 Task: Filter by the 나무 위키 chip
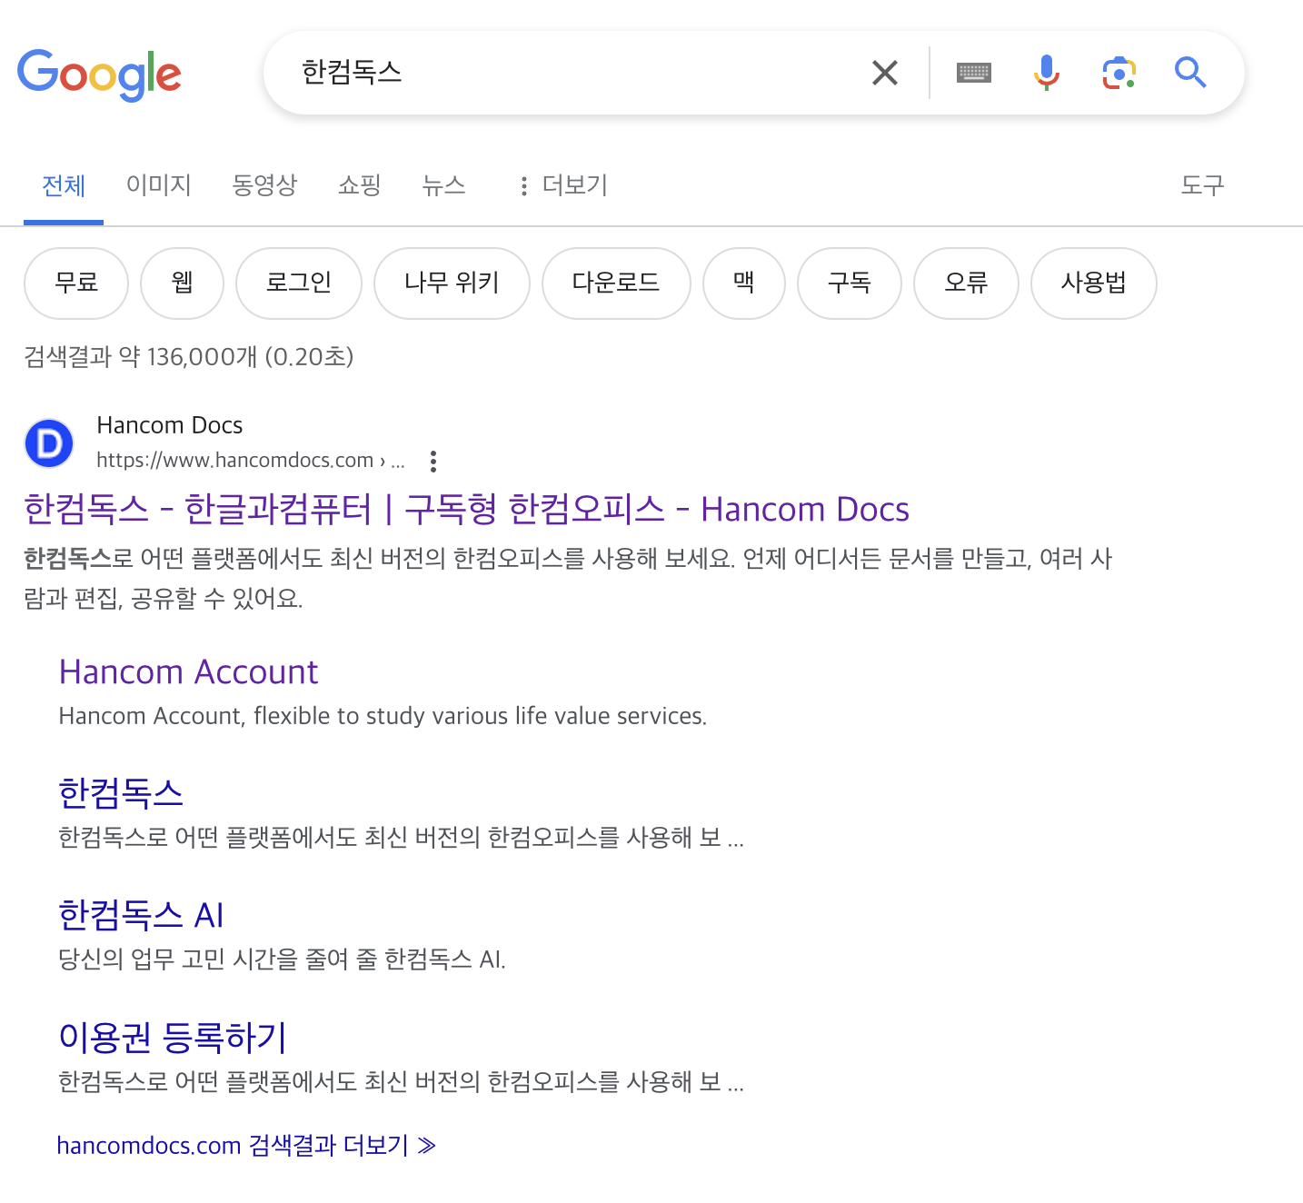pos(452,283)
